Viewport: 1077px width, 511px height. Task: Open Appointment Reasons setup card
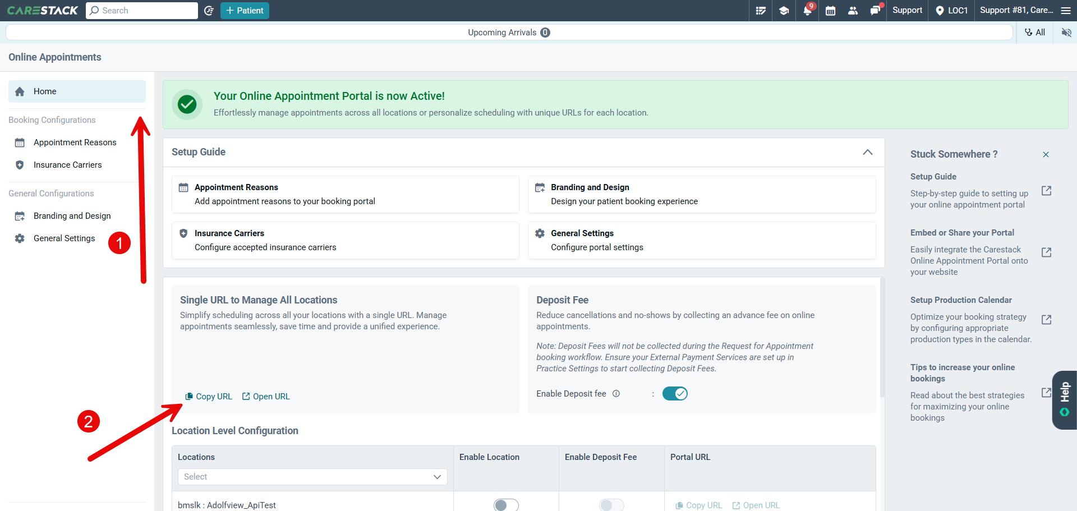pos(345,194)
